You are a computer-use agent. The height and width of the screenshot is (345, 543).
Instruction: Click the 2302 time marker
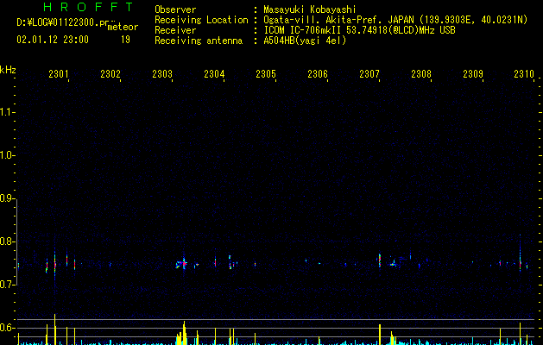pos(110,74)
